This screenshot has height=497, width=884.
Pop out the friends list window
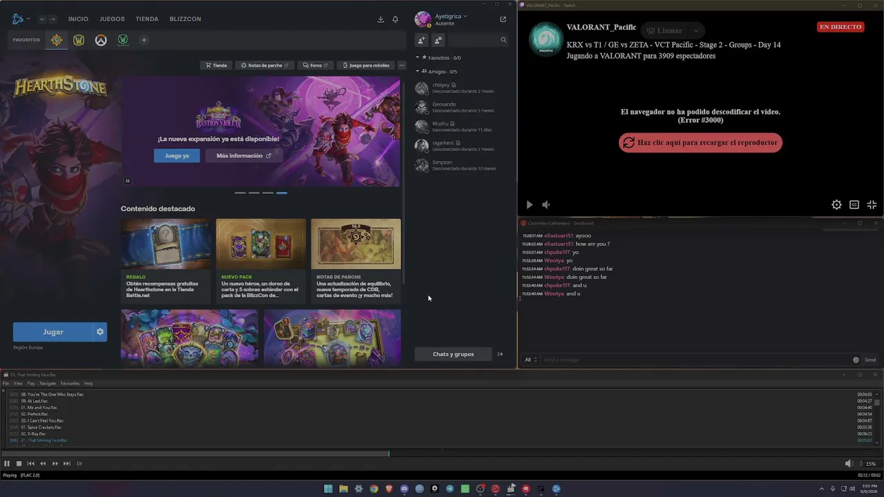pyautogui.click(x=503, y=19)
